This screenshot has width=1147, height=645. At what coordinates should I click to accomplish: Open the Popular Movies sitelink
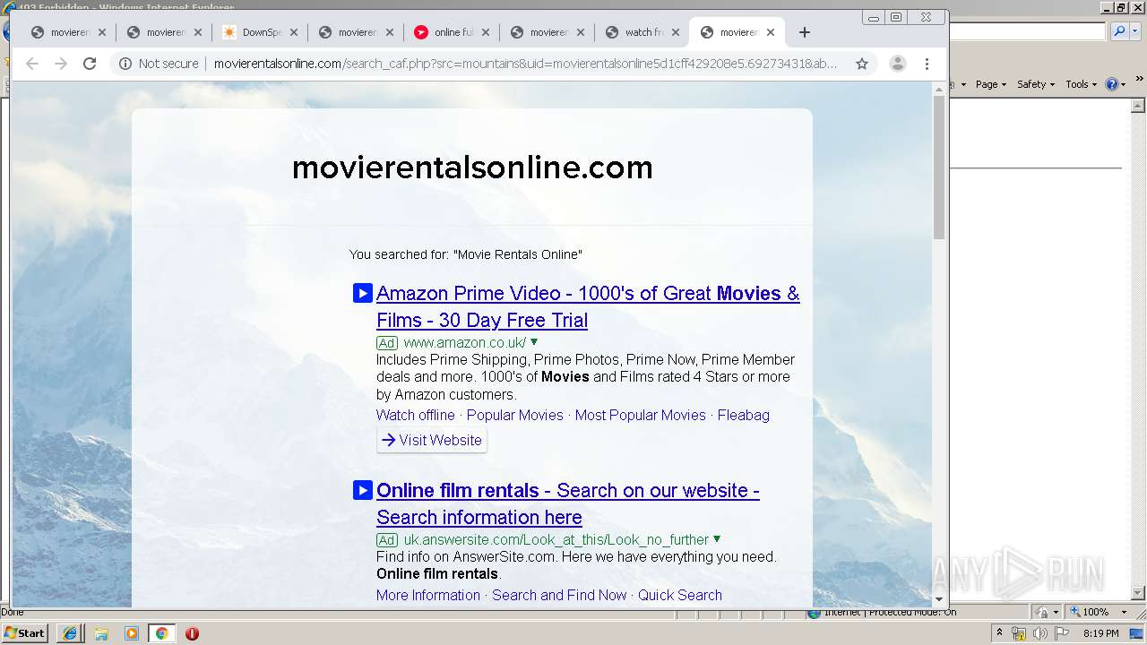coord(515,415)
